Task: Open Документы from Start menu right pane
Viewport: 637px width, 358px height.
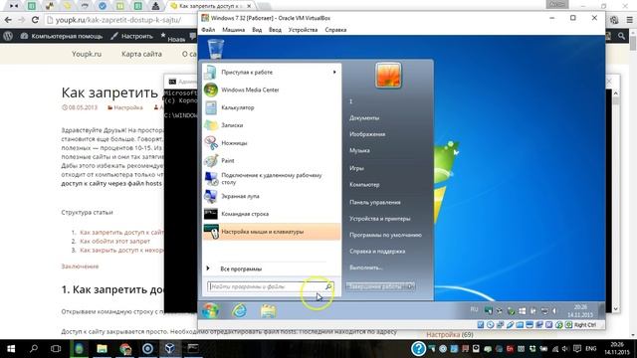Action: click(364, 117)
